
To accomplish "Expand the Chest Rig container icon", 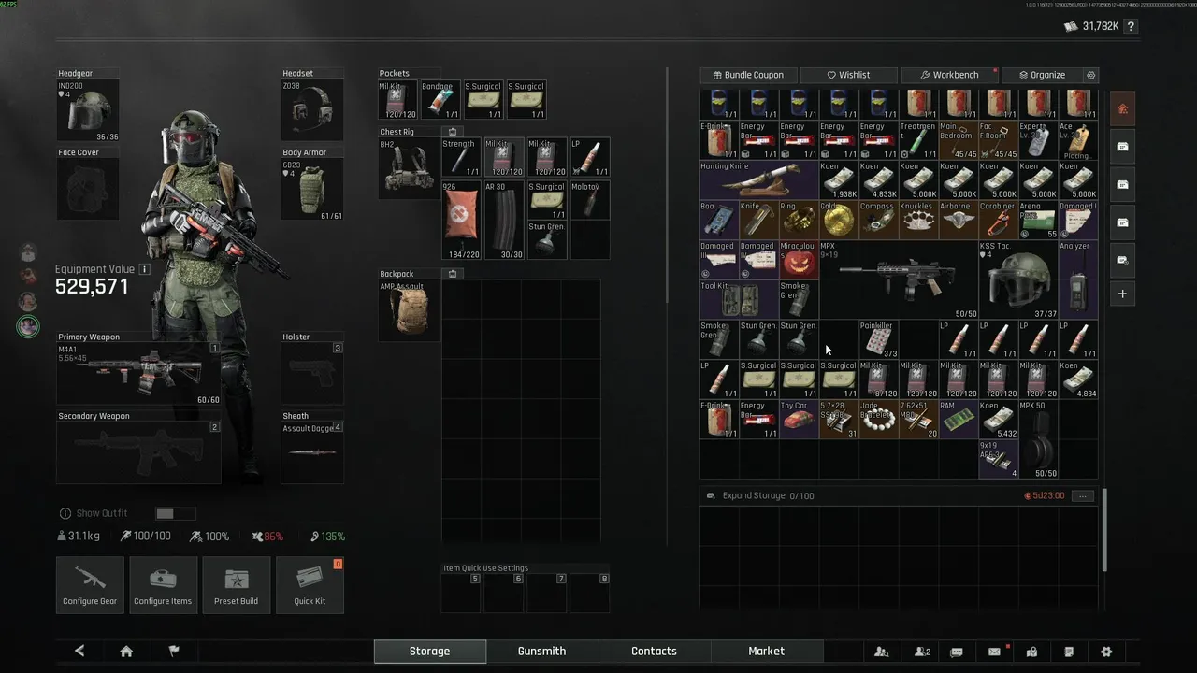I will coord(453,132).
